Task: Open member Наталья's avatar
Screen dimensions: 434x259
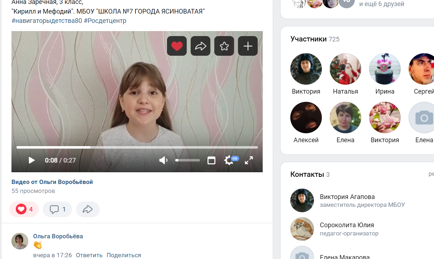Action: click(345, 69)
